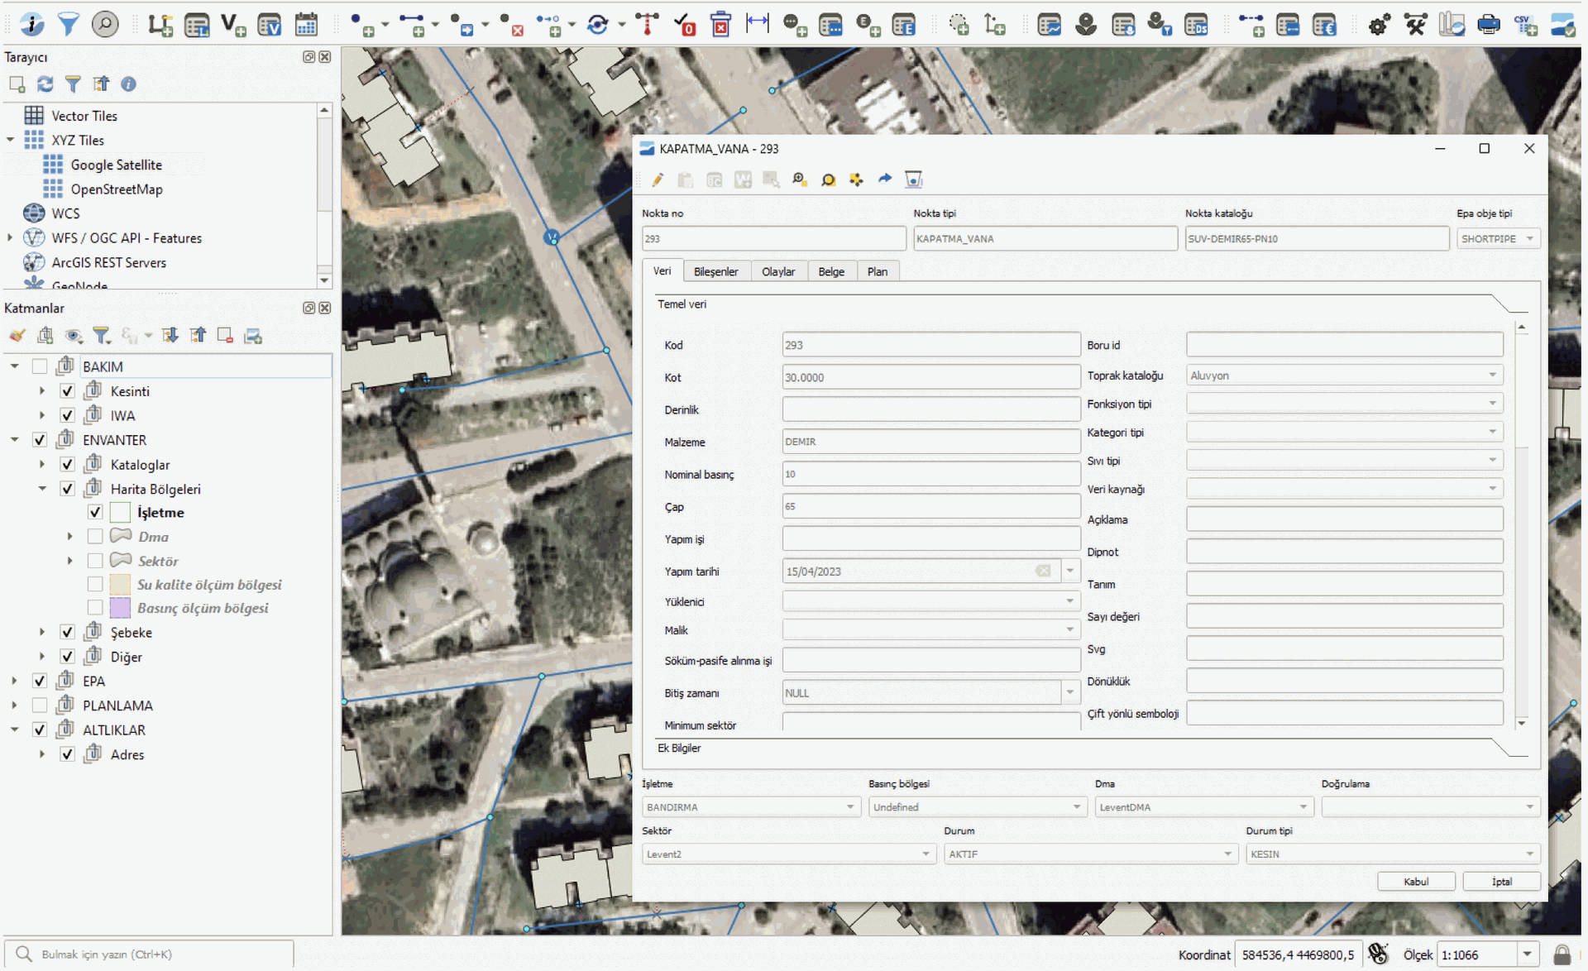Screen dimensions: 1588x971
Task: Open the Toprak kataloğu dropdown
Action: (x=1344, y=375)
